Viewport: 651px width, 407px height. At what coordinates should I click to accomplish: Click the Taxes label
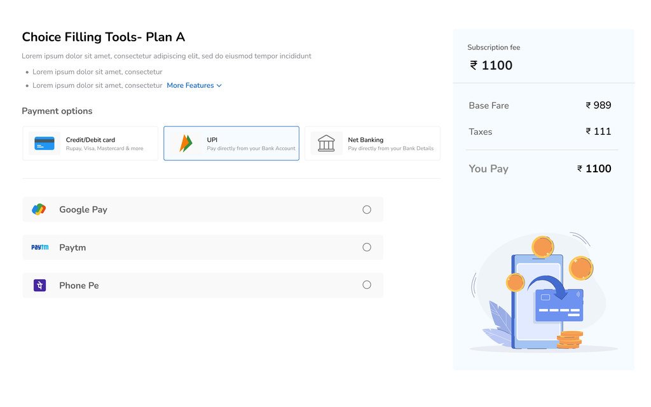pos(481,132)
